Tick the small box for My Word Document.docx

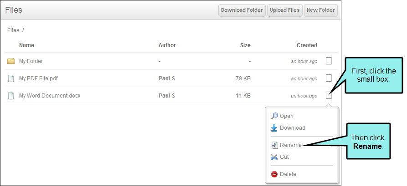pos(329,95)
